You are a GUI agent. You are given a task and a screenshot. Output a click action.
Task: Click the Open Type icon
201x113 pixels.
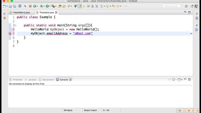[60, 6]
